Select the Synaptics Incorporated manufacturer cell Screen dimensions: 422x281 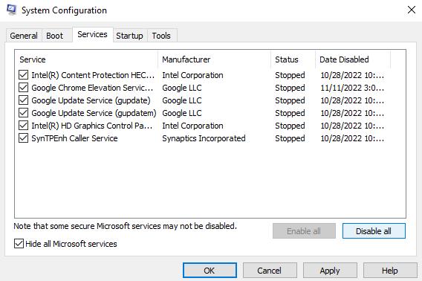204,138
